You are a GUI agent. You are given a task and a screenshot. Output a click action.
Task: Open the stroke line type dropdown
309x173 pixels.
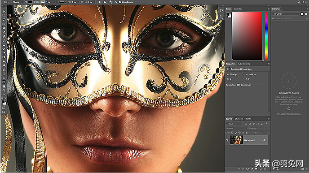63,2
